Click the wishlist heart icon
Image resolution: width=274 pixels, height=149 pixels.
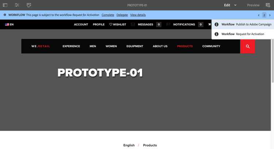(x=111, y=24)
